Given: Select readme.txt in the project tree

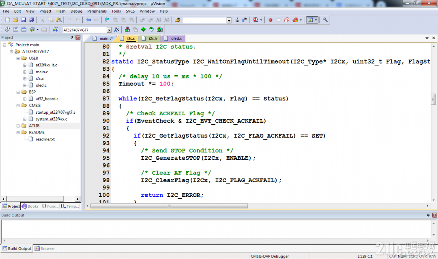Looking at the screenshot, I should pyautogui.click(x=45, y=139).
